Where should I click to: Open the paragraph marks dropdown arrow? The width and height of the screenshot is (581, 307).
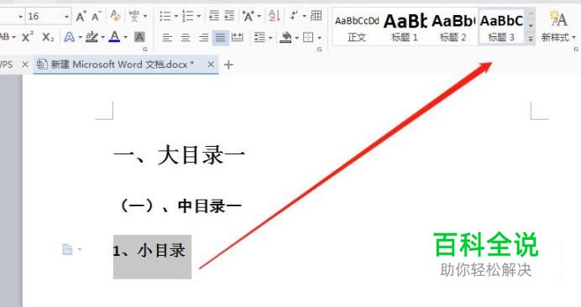(304, 16)
